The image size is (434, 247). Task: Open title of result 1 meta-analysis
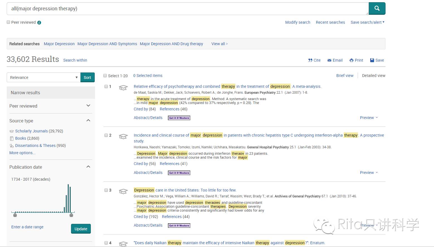click(x=228, y=86)
